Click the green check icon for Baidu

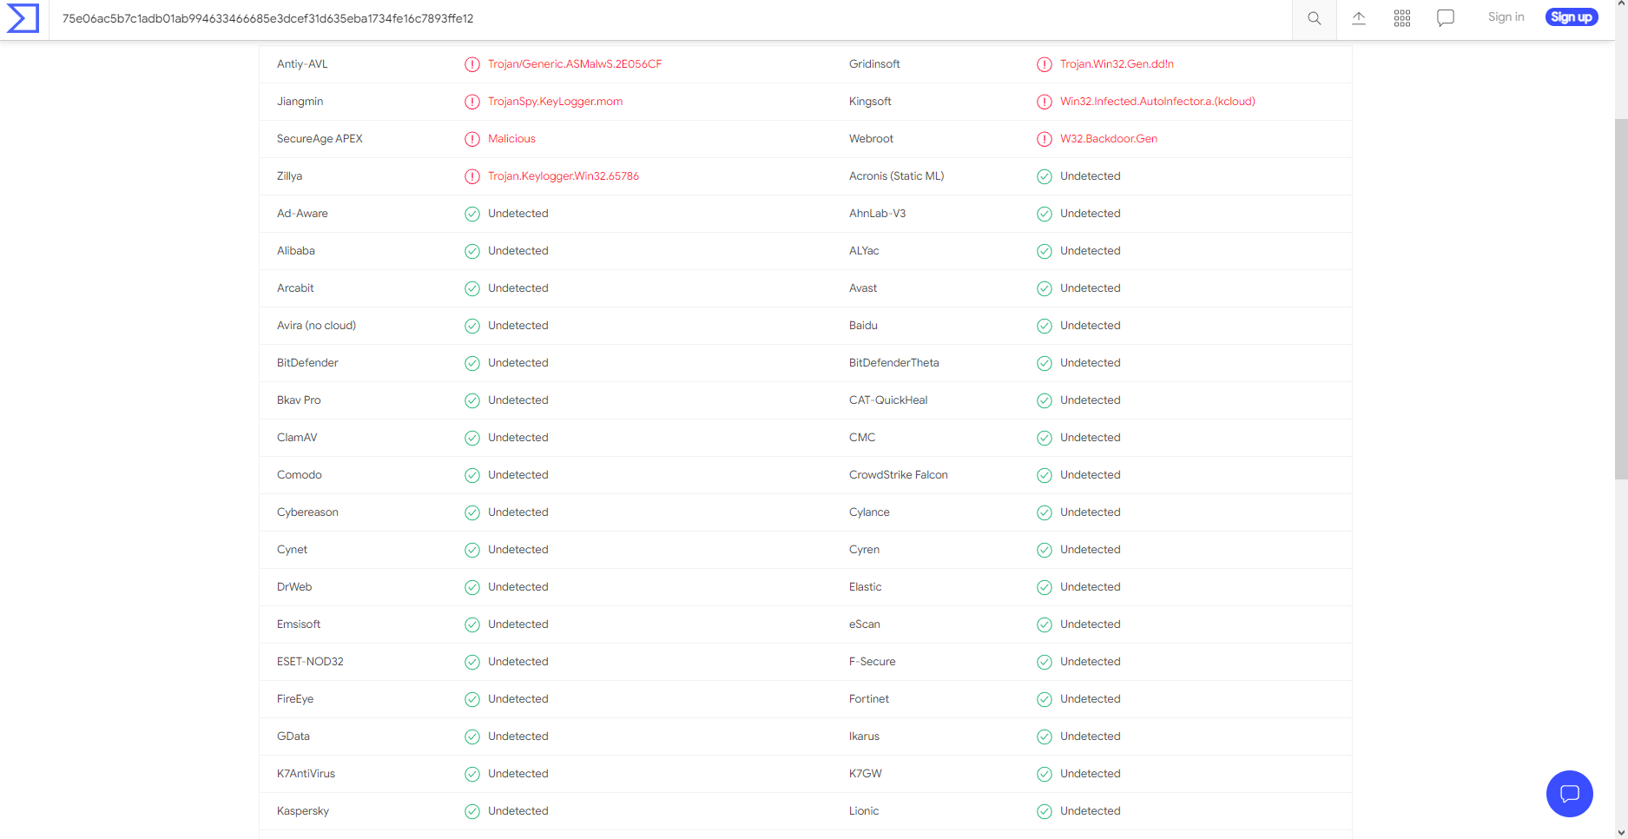point(1045,326)
